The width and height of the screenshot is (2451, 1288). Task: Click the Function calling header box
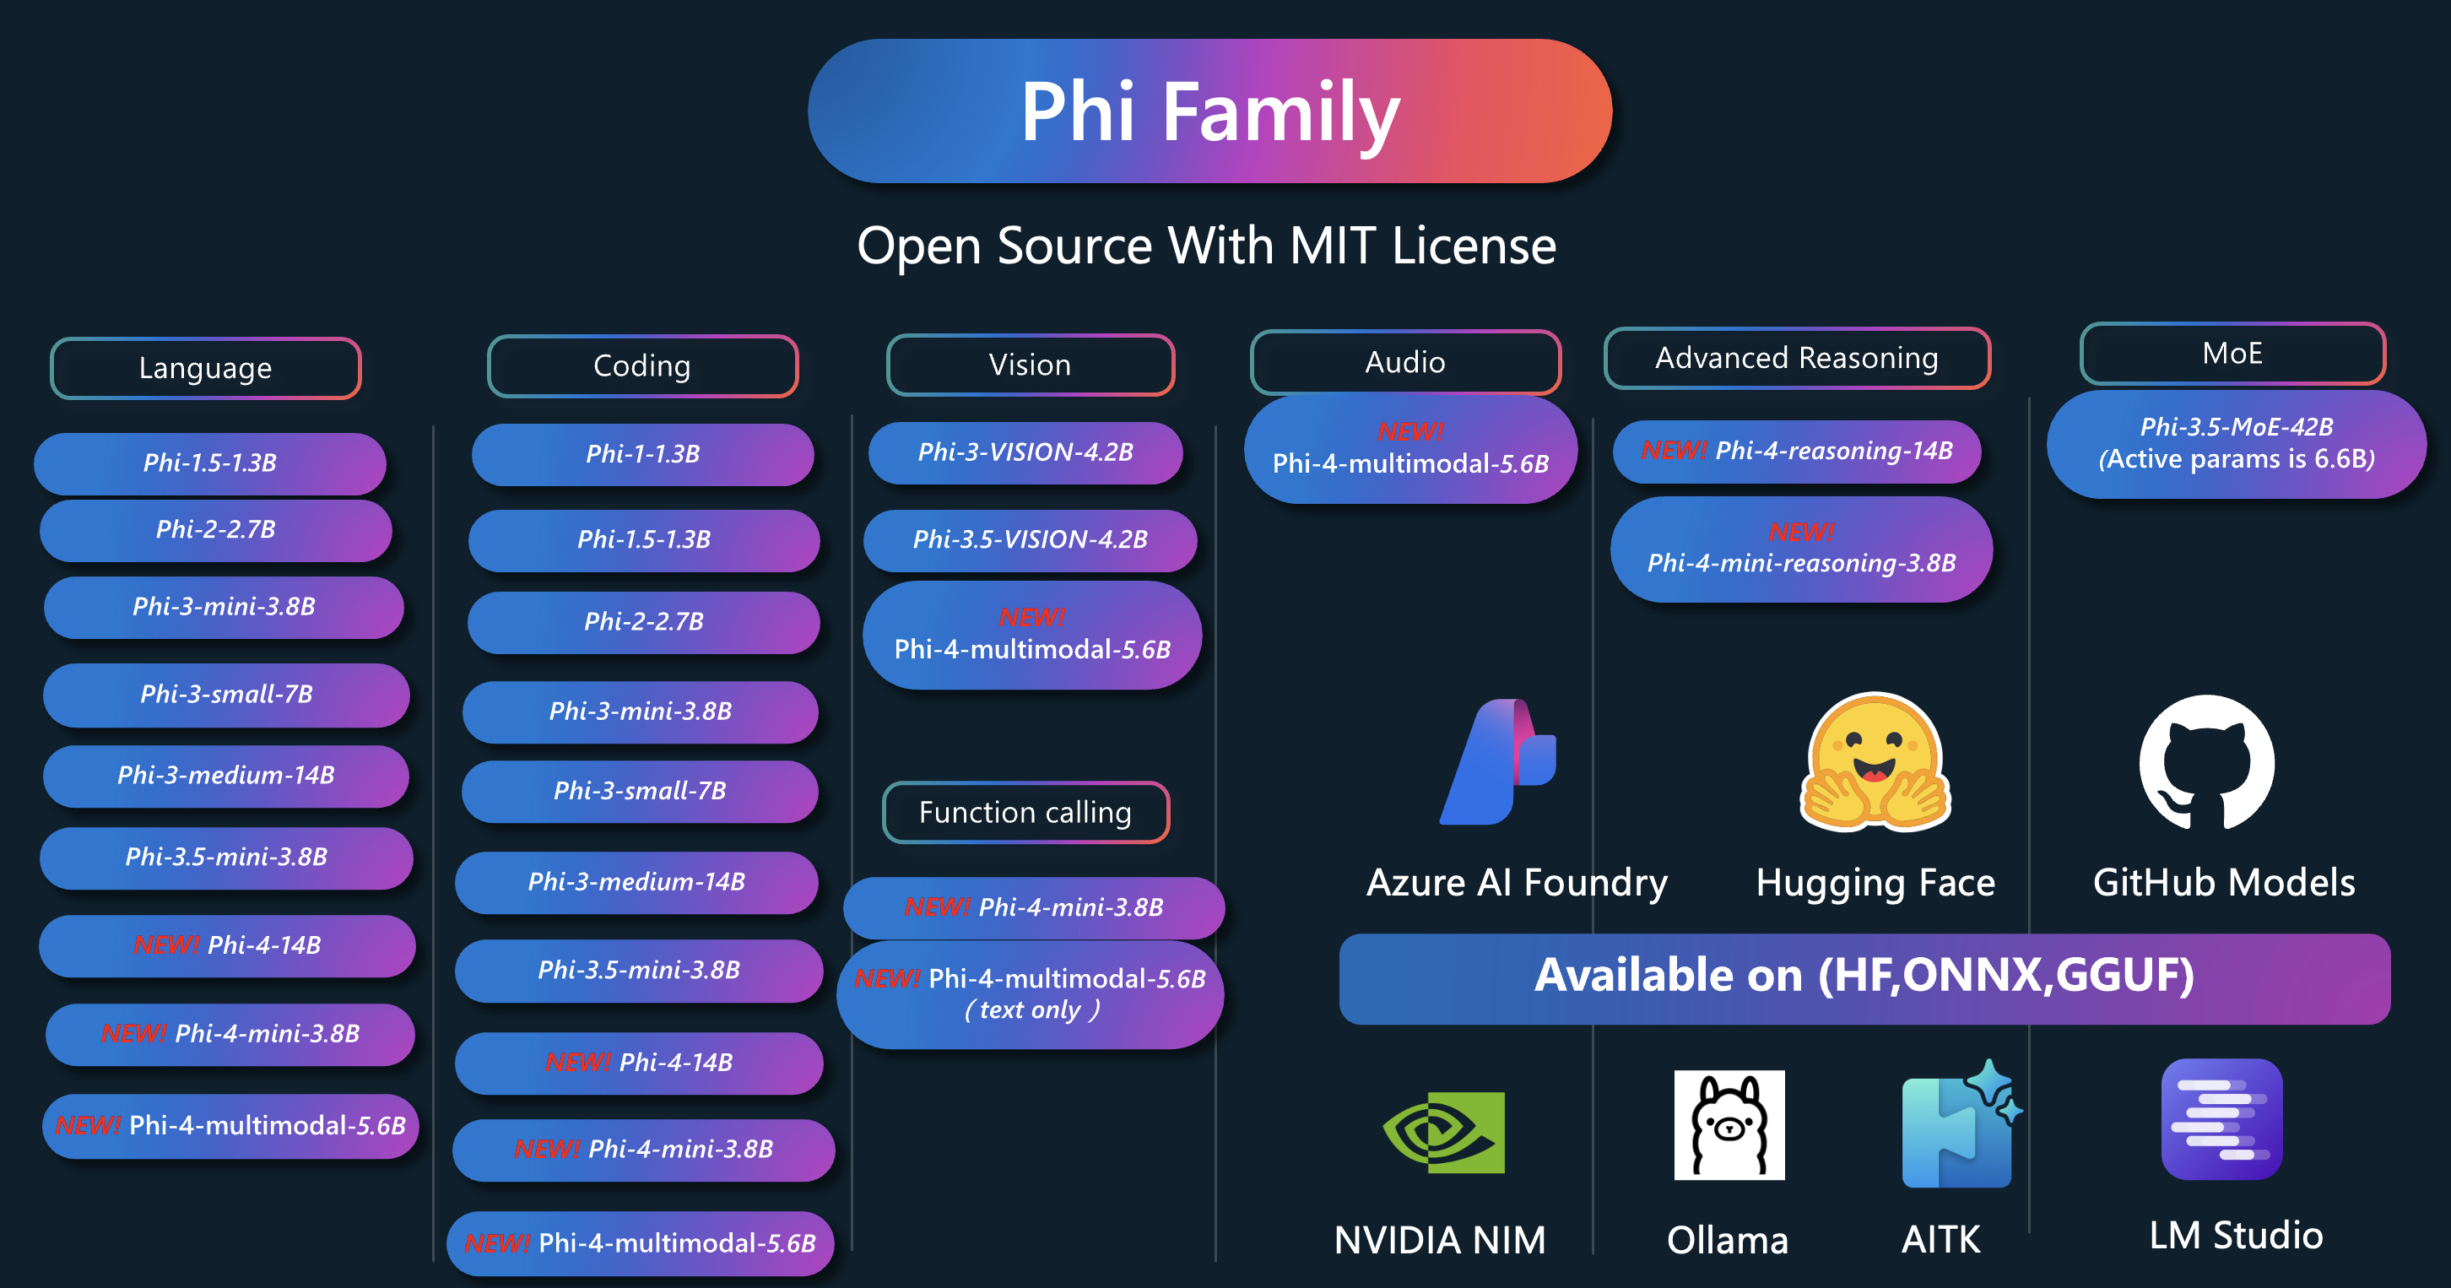[x=1025, y=812]
